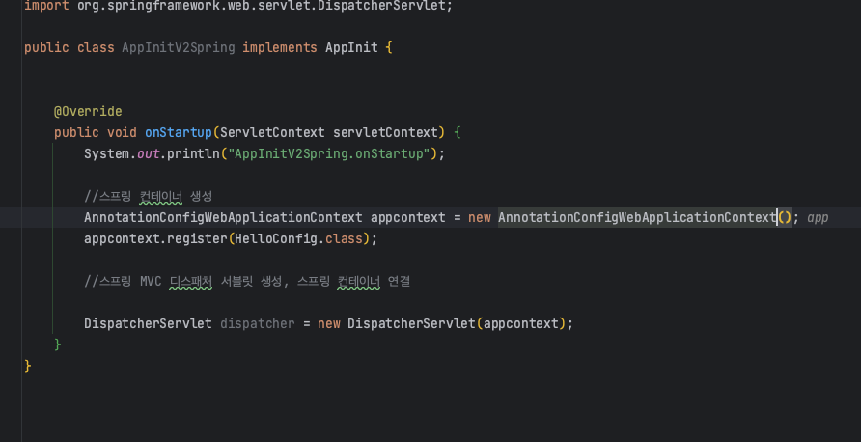Click the AppInit interface name after implements

tap(351, 47)
